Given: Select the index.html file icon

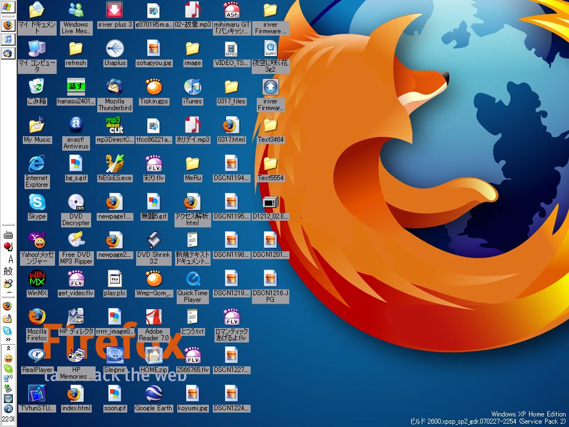Looking at the screenshot, I should click(76, 398).
